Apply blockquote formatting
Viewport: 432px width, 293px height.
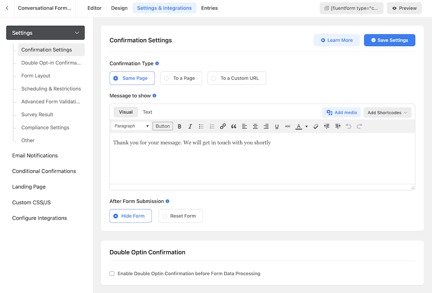(234, 126)
